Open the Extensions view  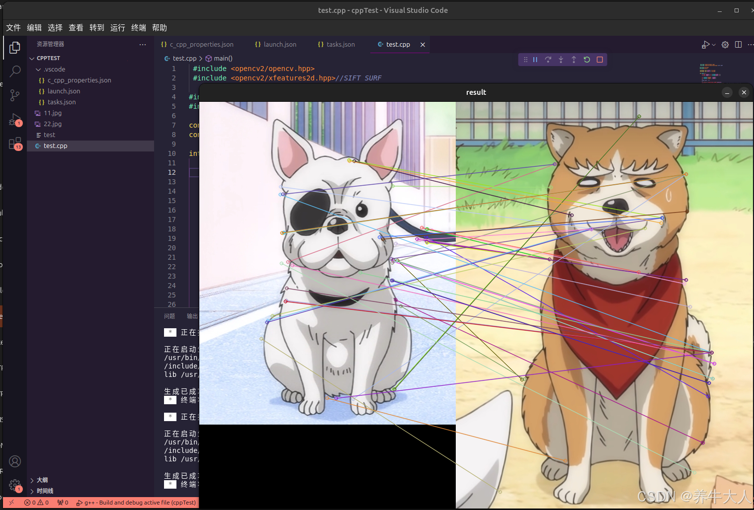click(x=15, y=144)
